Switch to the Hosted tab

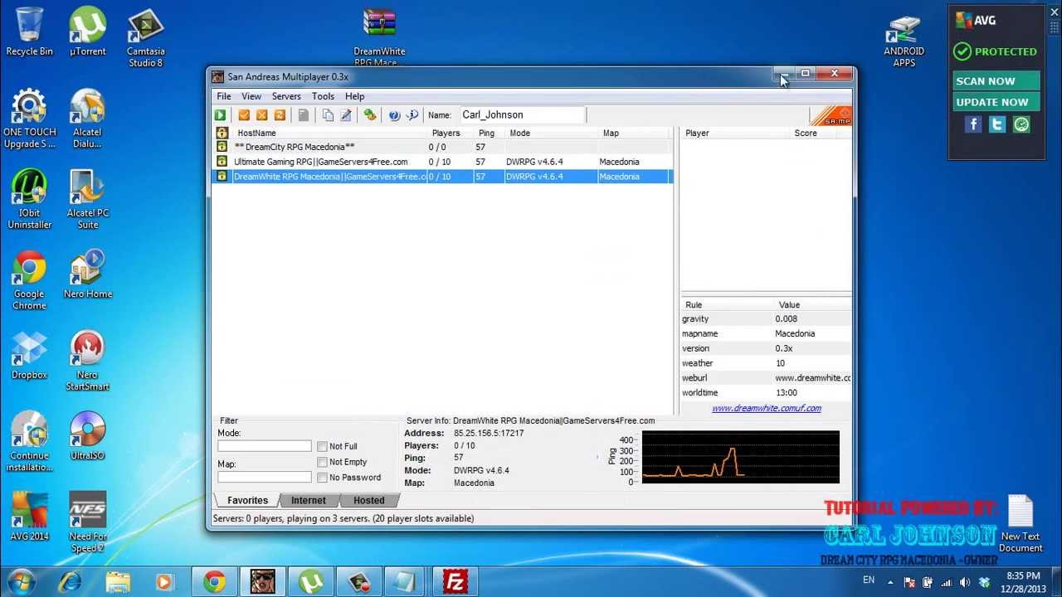coord(369,500)
